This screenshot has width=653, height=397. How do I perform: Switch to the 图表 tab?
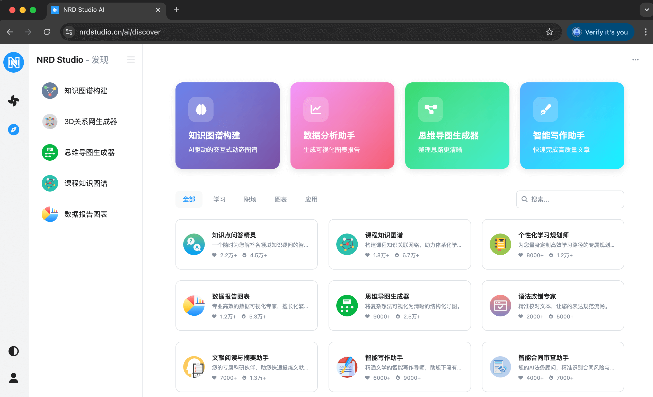[x=281, y=200]
